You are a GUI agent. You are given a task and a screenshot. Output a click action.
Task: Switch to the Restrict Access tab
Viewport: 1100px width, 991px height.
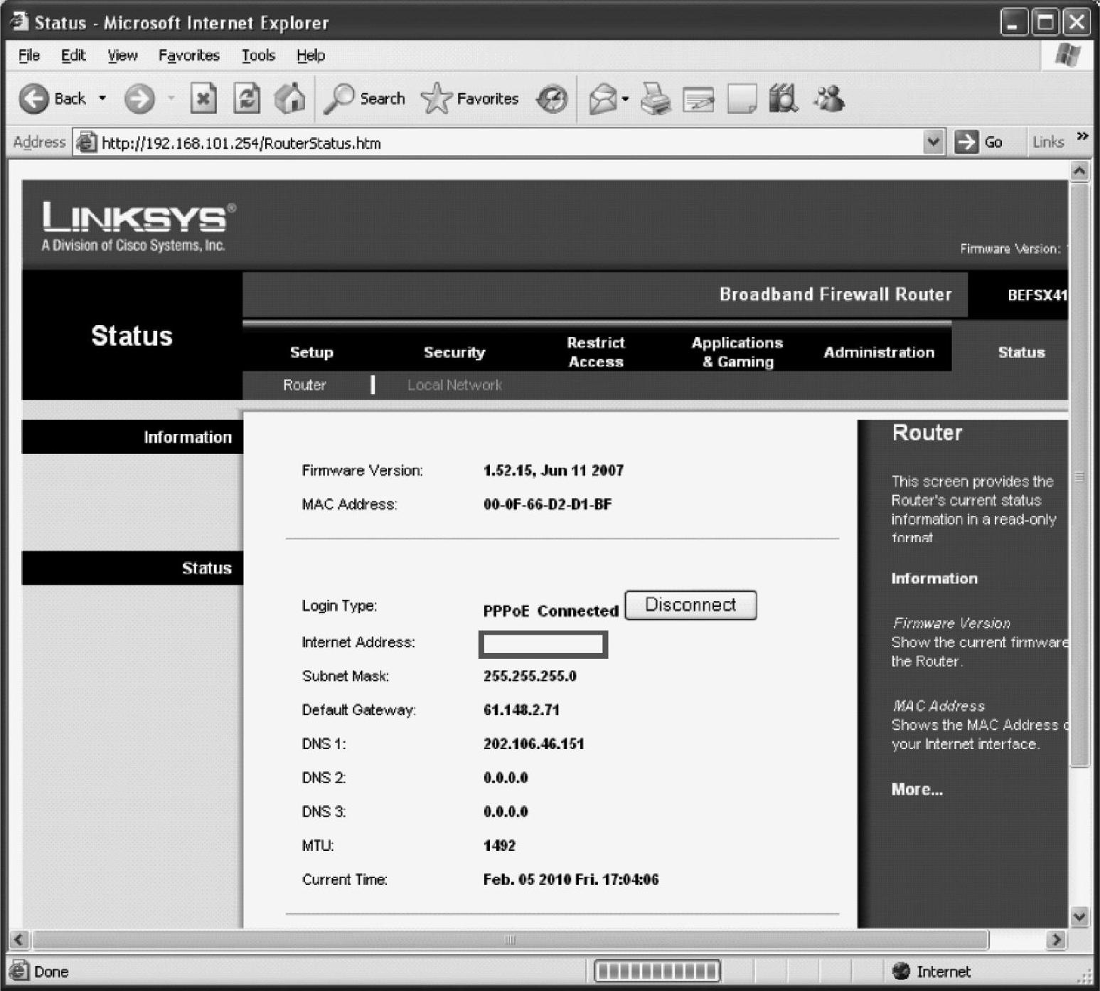click(x=596, y=352)
